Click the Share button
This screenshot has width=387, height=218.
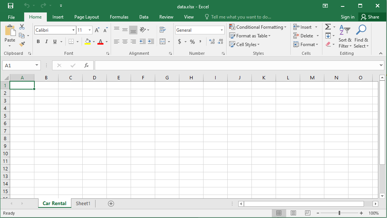pos(370,17)
